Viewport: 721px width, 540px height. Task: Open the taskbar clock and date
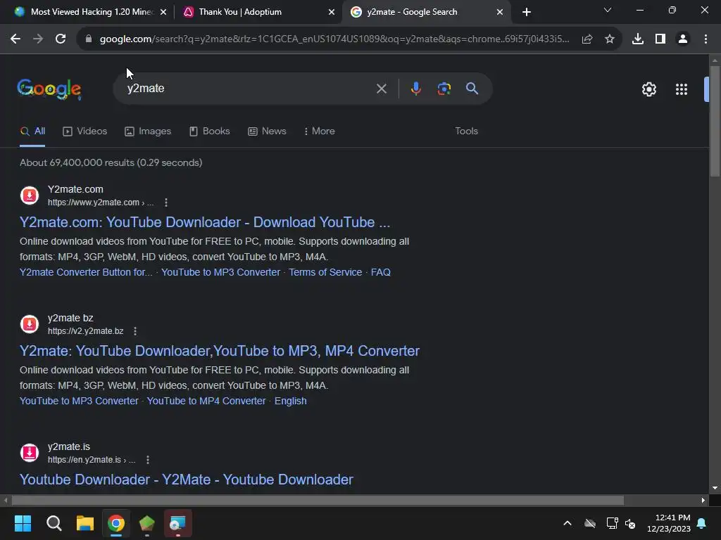pos(669,523)
